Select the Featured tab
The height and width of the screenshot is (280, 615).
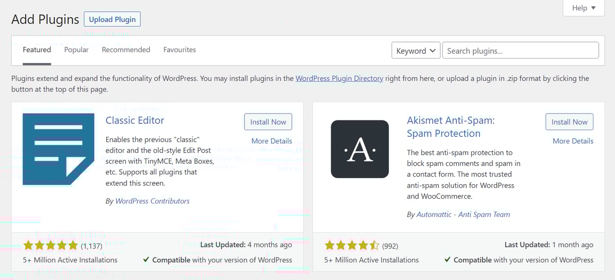pyautogui.click(x=36, y=50)
